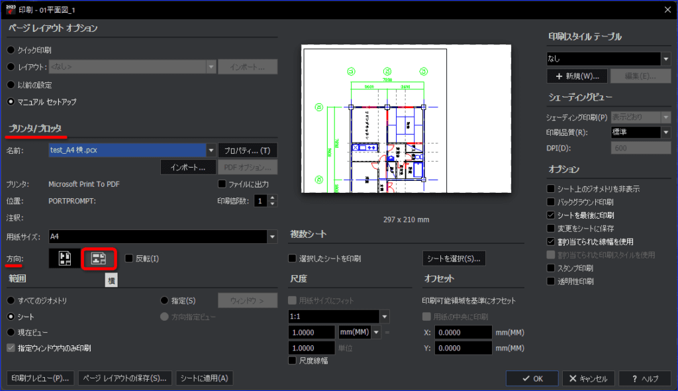Select the landscape orientation icon
678x391 pixels.
coord(99,258)
